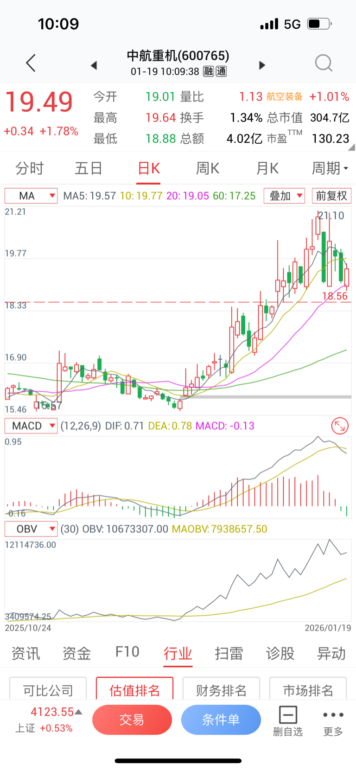Select the 估值排名 button
356x771 pixels.
coord(134,689)
